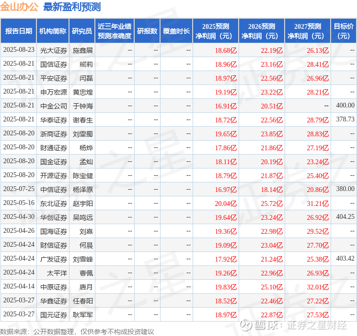Click analyst name 曹佩
This screenshot has height=336, width=357.
pyautogui.click(x=86, y=273)
